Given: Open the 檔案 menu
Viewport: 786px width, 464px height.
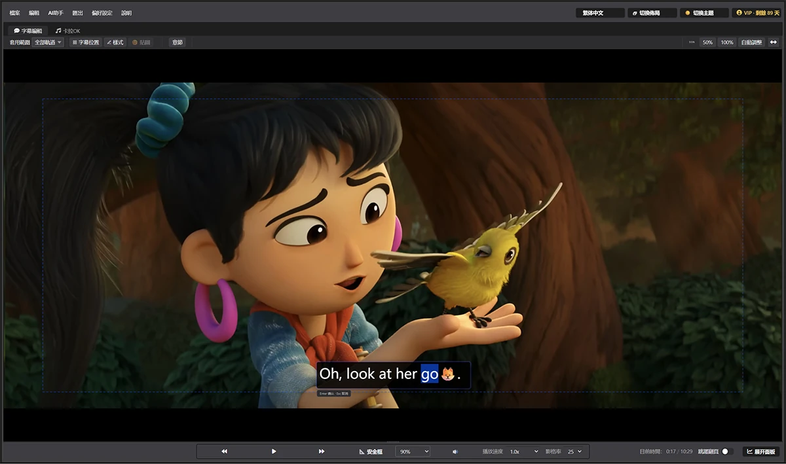Looking at the screenshot, I should pos(14,12).
